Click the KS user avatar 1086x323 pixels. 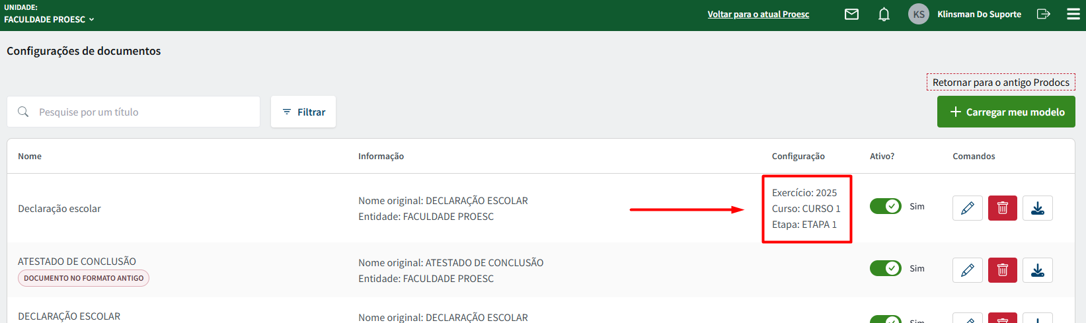(x=918, y=14)
